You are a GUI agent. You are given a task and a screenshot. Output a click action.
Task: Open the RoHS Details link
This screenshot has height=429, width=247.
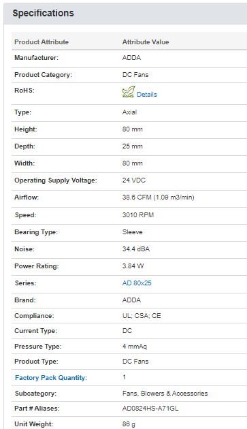147,95
